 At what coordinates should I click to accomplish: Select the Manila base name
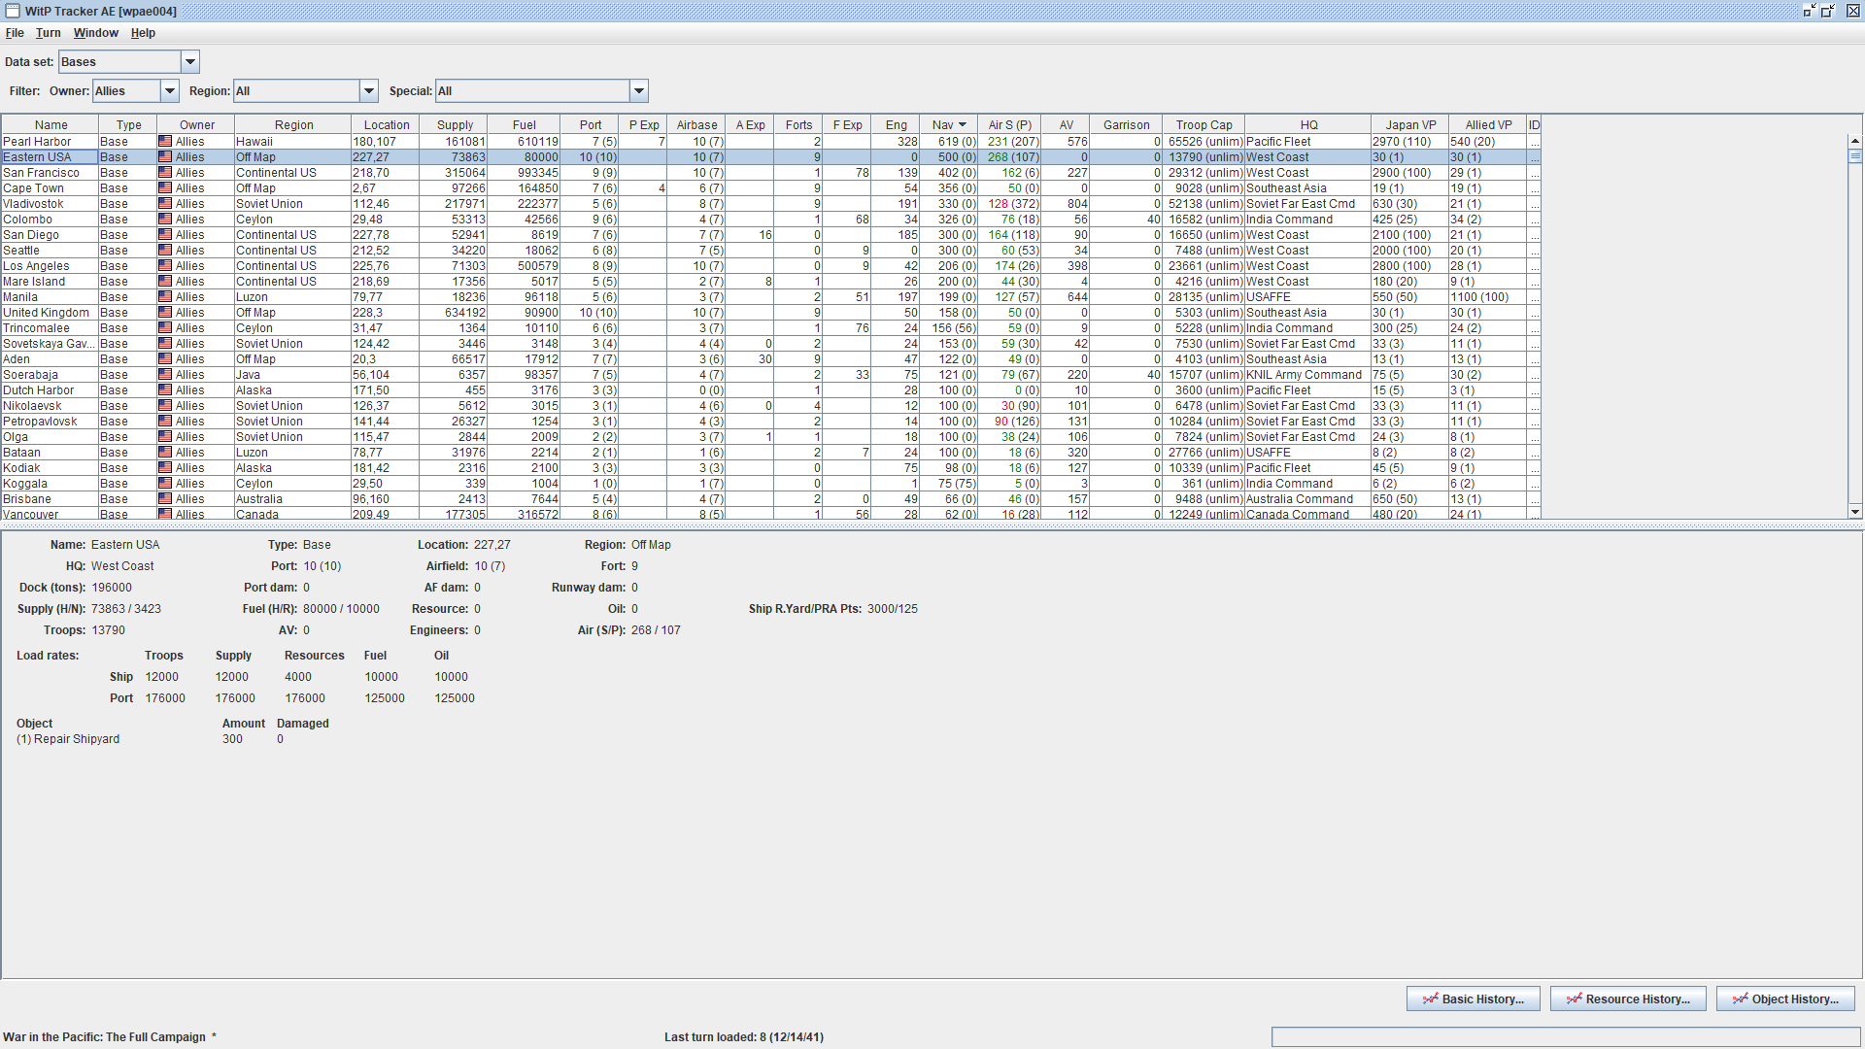(20, 297)
